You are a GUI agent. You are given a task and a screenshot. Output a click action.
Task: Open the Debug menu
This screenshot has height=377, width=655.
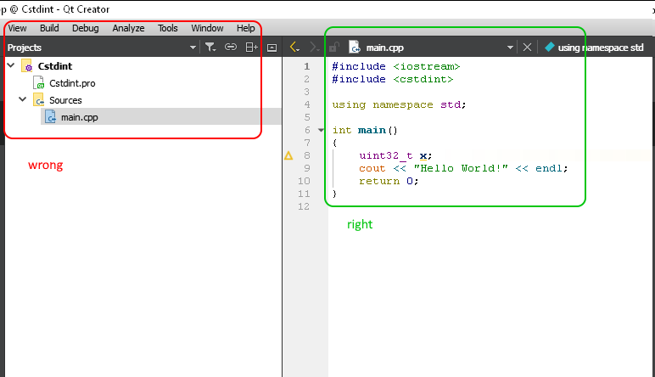tap(85, 28)
